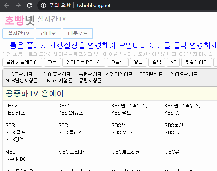The image size is (217, 171).
Task: Reload the page with refresh icon
Action: [29, 5]
